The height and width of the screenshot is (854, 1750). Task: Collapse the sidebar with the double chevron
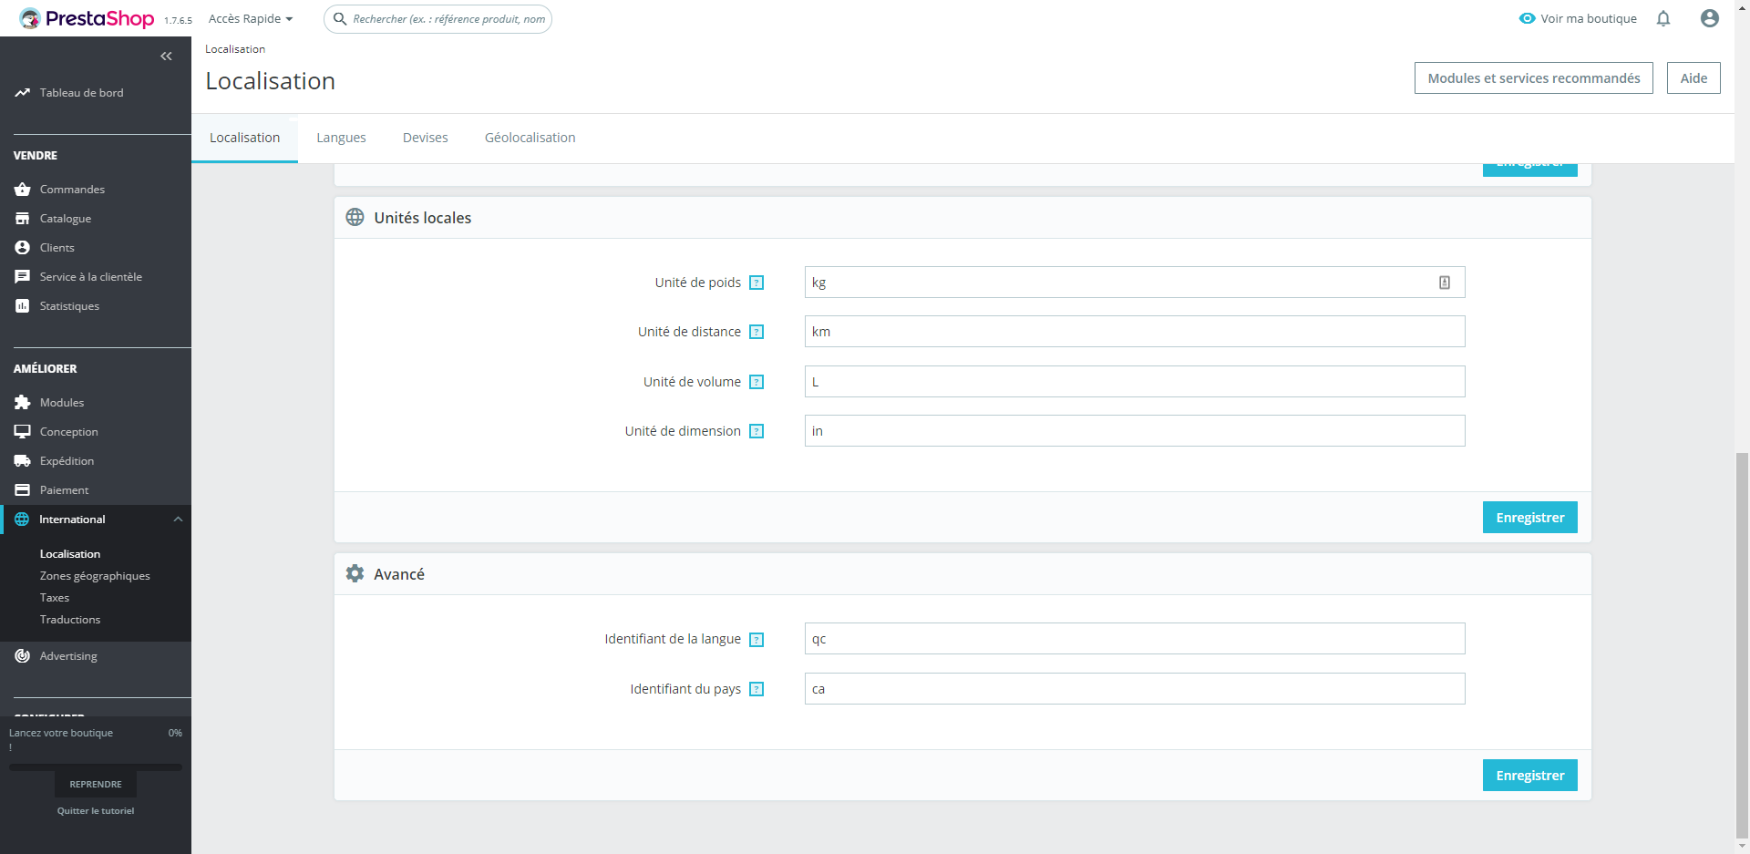[x=167, y=57]
